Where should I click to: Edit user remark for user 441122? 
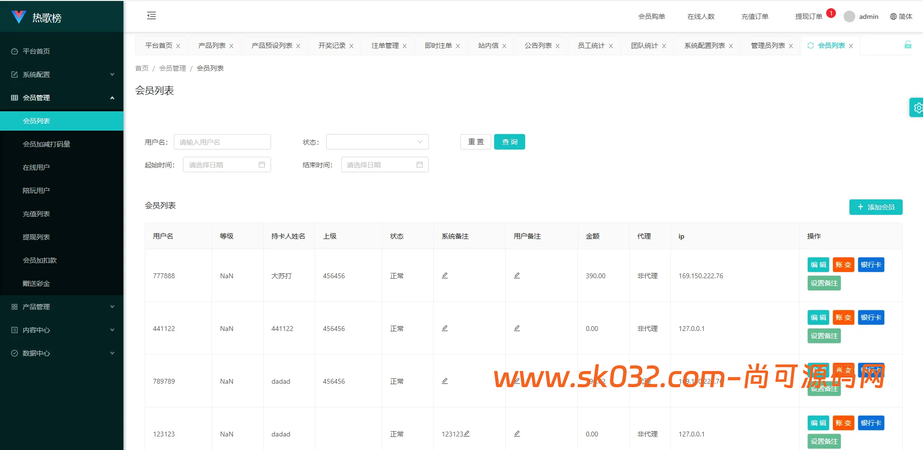pyautogui.click(x=517, y=328)
